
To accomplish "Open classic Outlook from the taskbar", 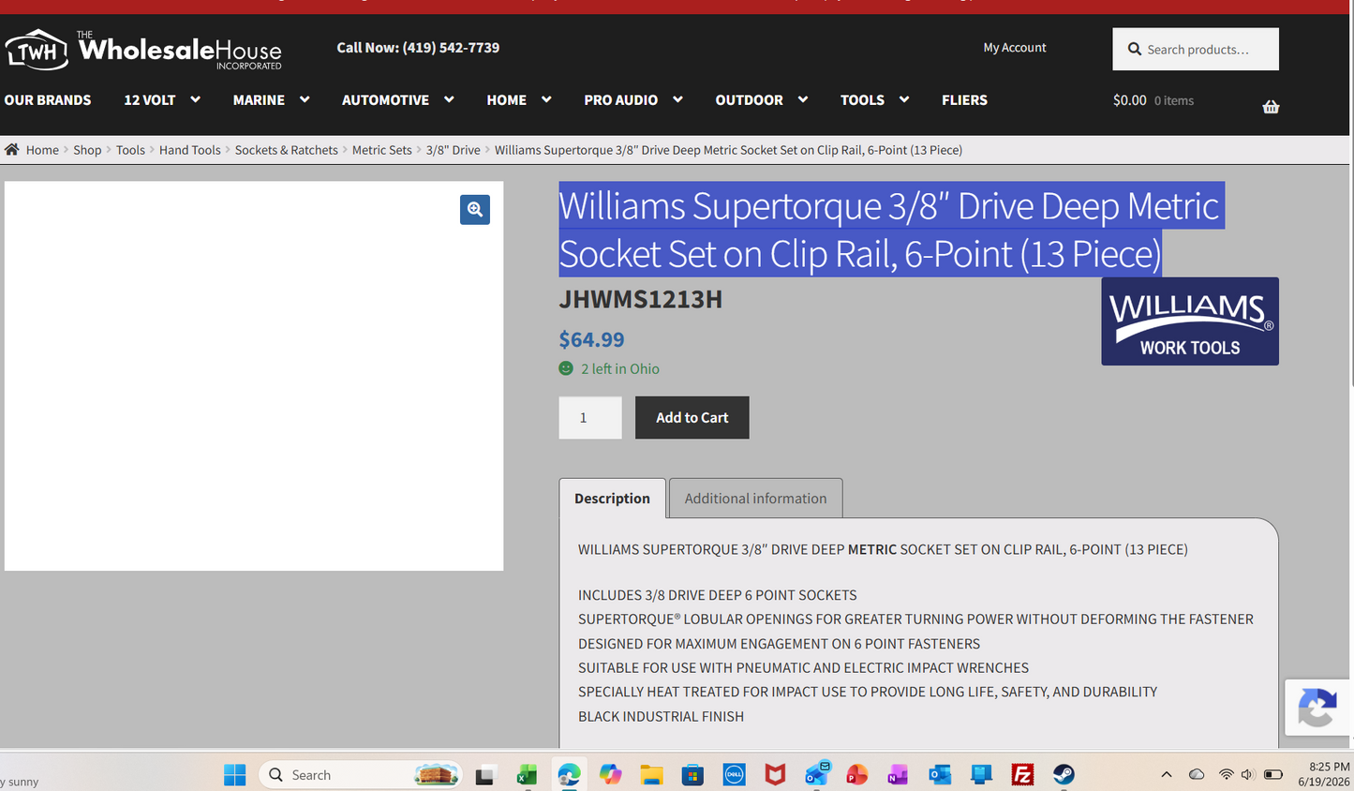I will [x=940, y=775].
